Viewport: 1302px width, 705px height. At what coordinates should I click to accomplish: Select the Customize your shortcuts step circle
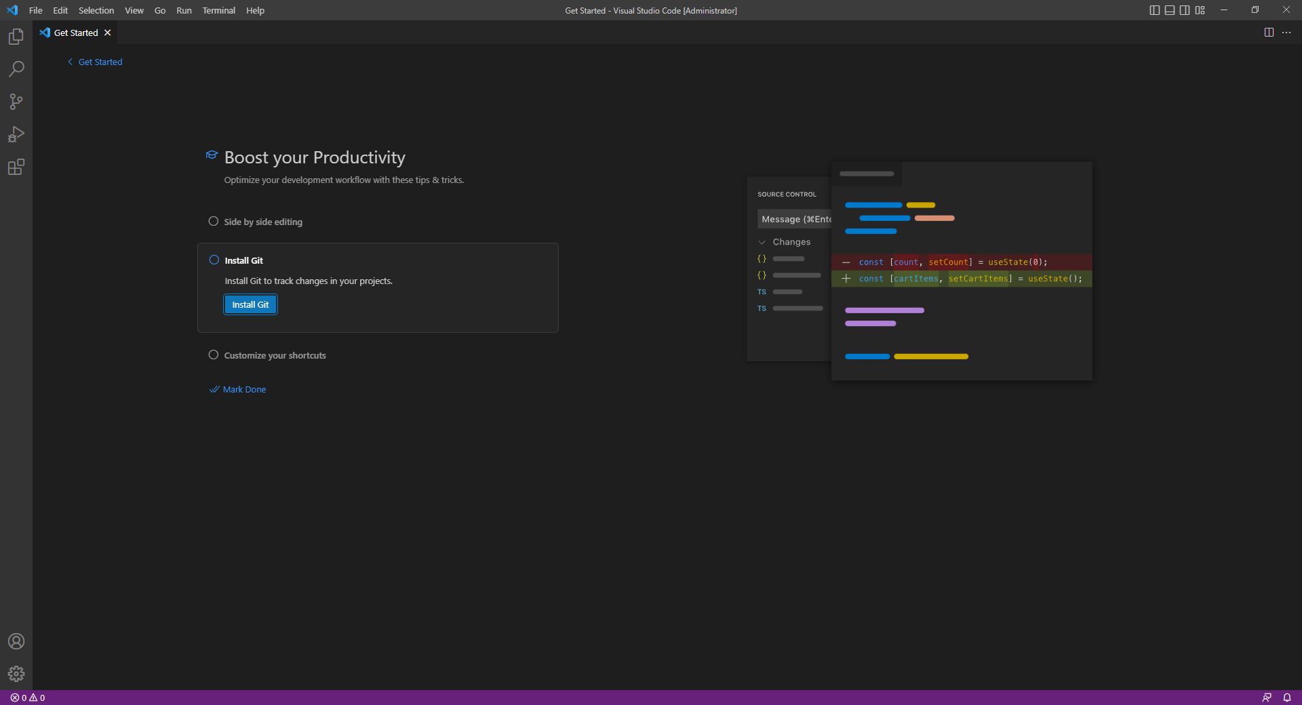click(x=214, y=355)
